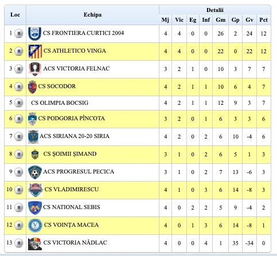
Task: Open the ACS SIRIANA 20-20 SIRIA team name
Action: [x=75, y=136]
